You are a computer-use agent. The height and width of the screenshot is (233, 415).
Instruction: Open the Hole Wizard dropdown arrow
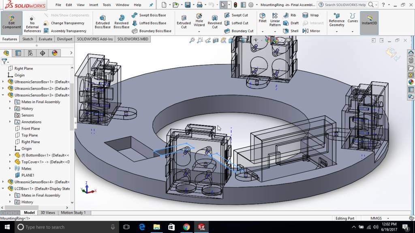click(199, 32)
